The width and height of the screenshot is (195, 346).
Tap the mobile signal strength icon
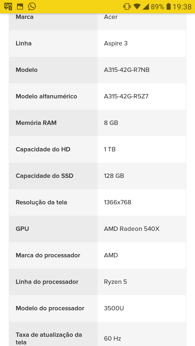coord(146,6)
